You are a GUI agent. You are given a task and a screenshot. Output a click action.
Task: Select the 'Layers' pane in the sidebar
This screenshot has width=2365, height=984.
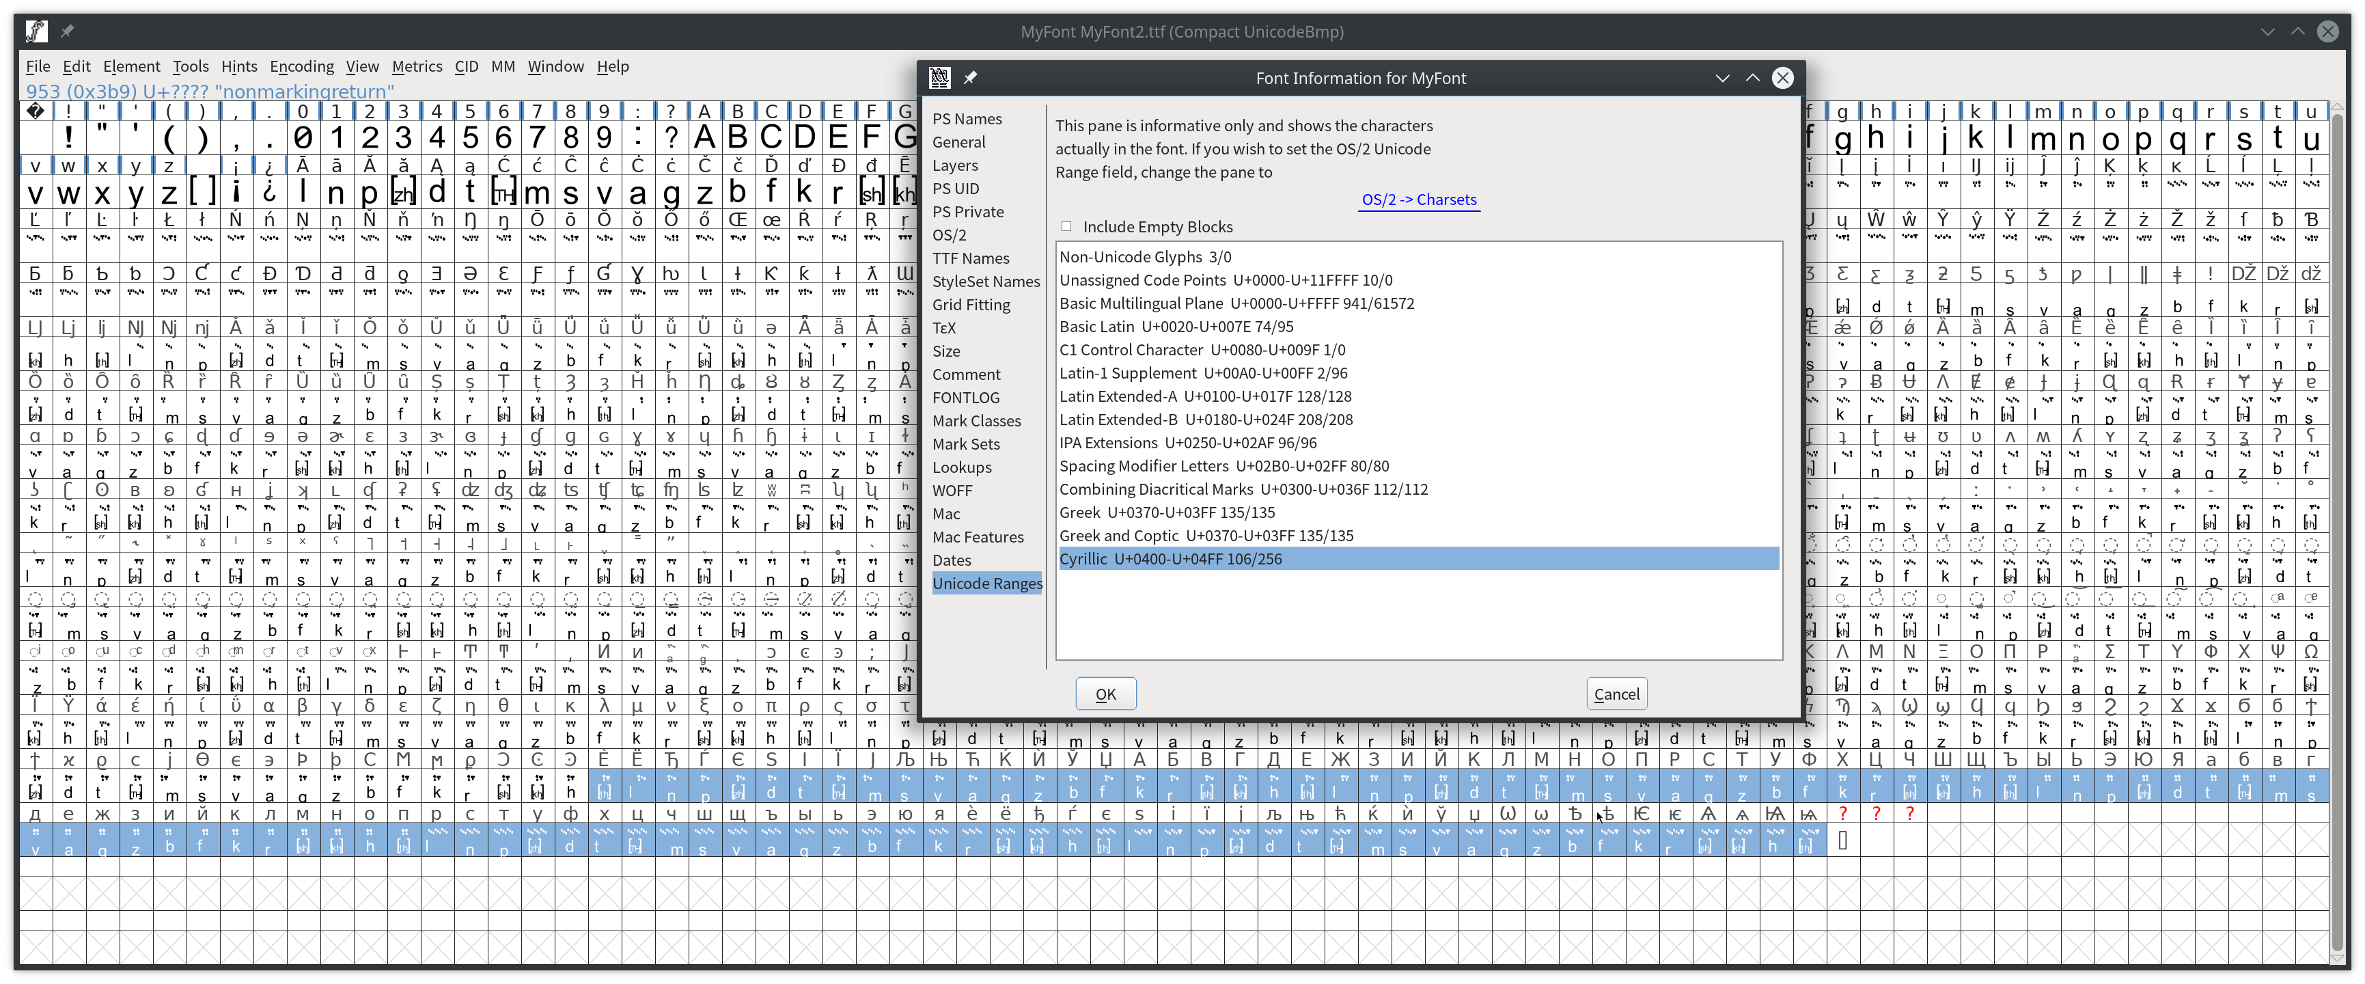pos(955,165)
